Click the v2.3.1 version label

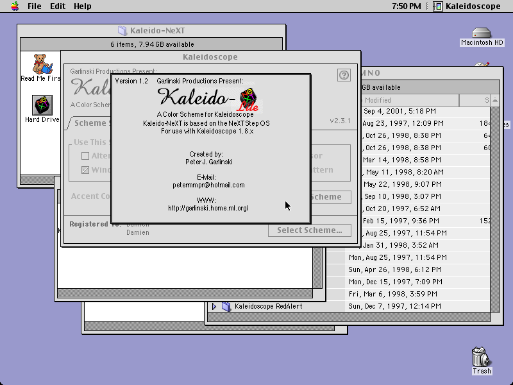[x=340, y=121]
